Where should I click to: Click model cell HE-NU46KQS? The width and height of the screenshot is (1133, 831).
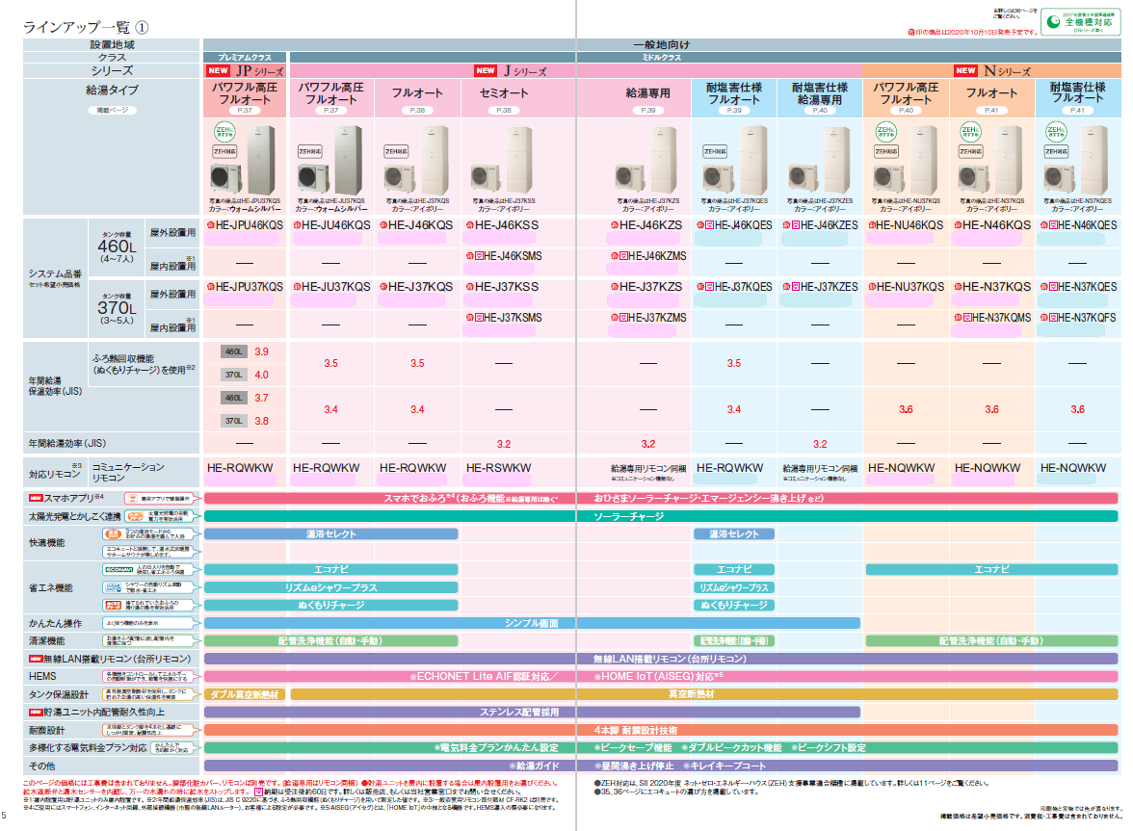906,225
